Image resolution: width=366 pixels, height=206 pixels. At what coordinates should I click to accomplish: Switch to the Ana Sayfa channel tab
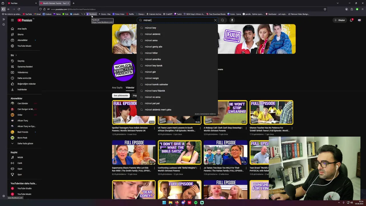click(117, 88)
